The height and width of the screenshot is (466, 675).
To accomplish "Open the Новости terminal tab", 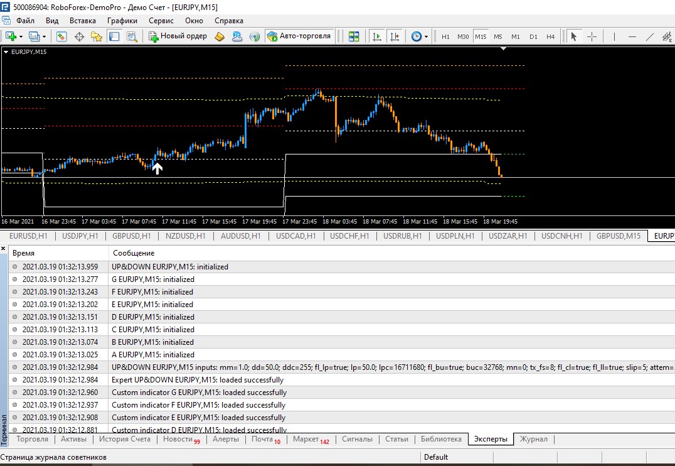I will coord(181,439).
